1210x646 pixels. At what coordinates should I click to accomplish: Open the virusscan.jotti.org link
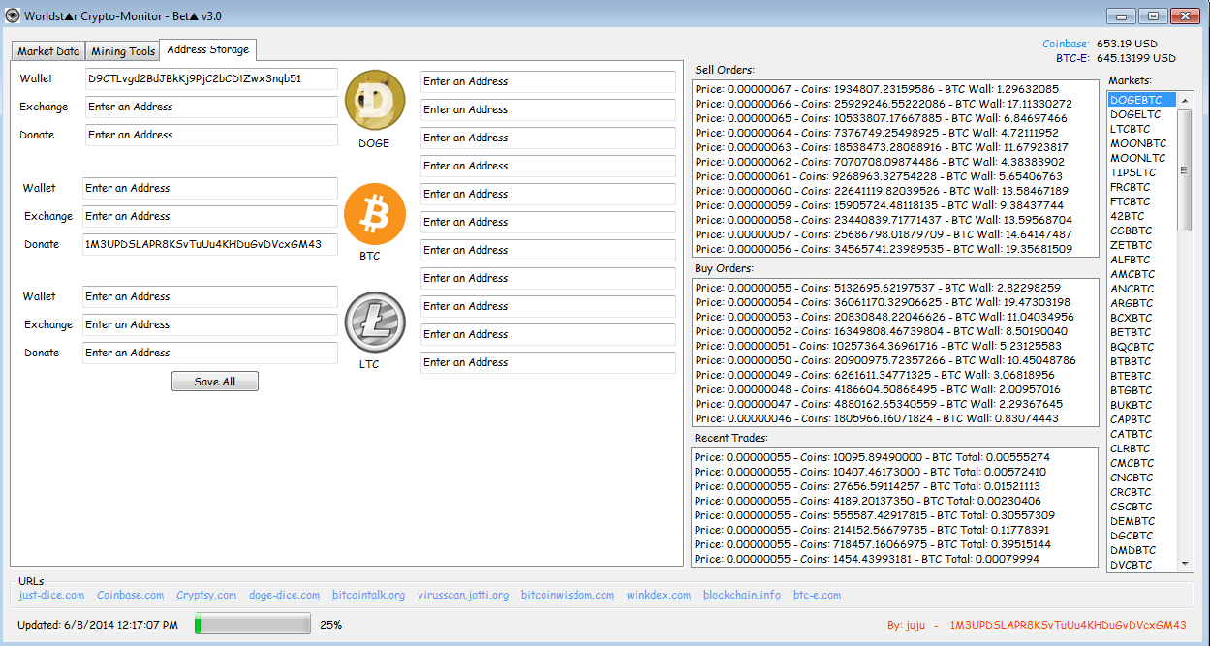[463, 595]
